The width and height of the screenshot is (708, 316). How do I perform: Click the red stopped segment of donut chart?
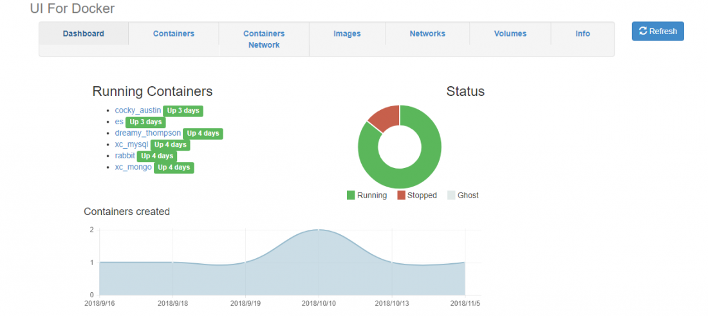point(386,118)
